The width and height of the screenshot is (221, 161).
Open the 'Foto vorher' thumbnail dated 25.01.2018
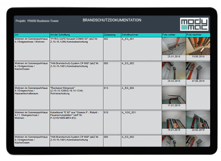point(174,46)
